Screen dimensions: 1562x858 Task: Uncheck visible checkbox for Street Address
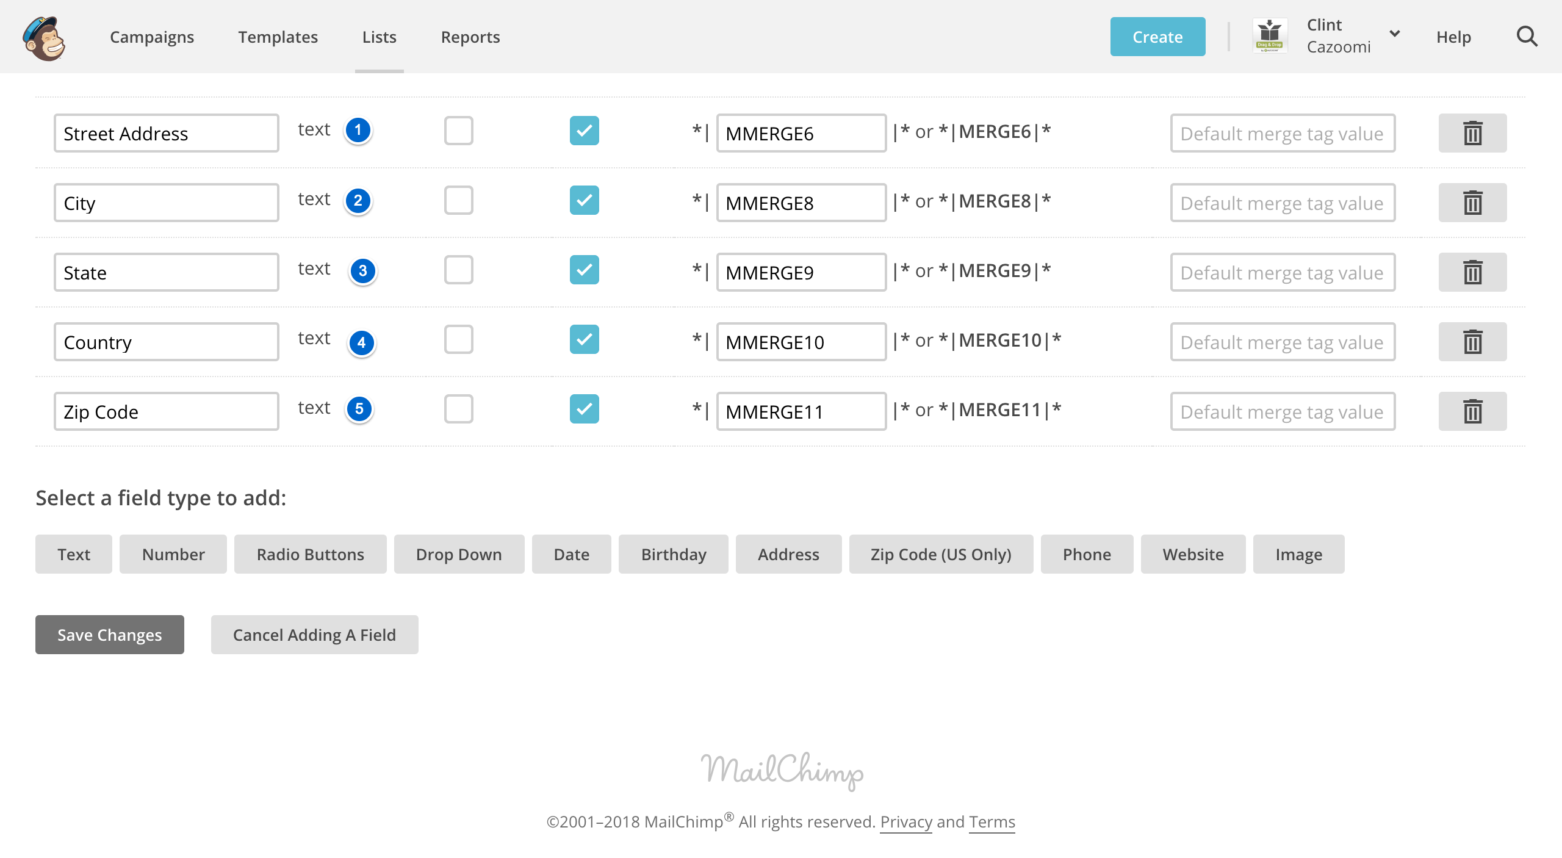click(585, 131)
